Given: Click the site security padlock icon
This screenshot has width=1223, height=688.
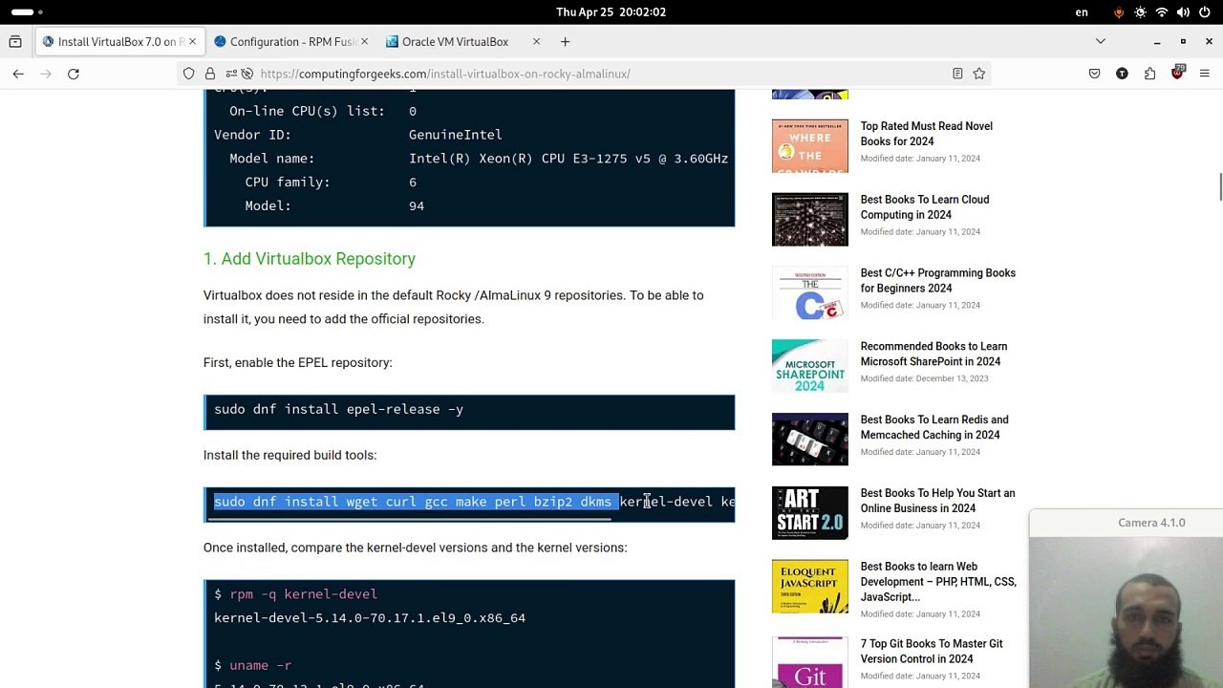Looking at the screenshot, I should (x=209, y=74).
